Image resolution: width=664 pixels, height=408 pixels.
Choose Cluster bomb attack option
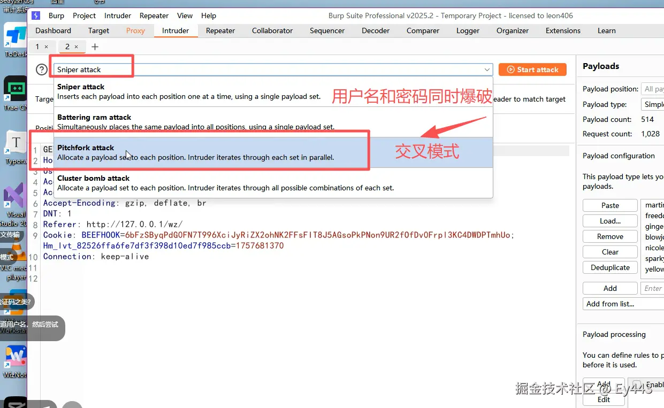(273, 183)
